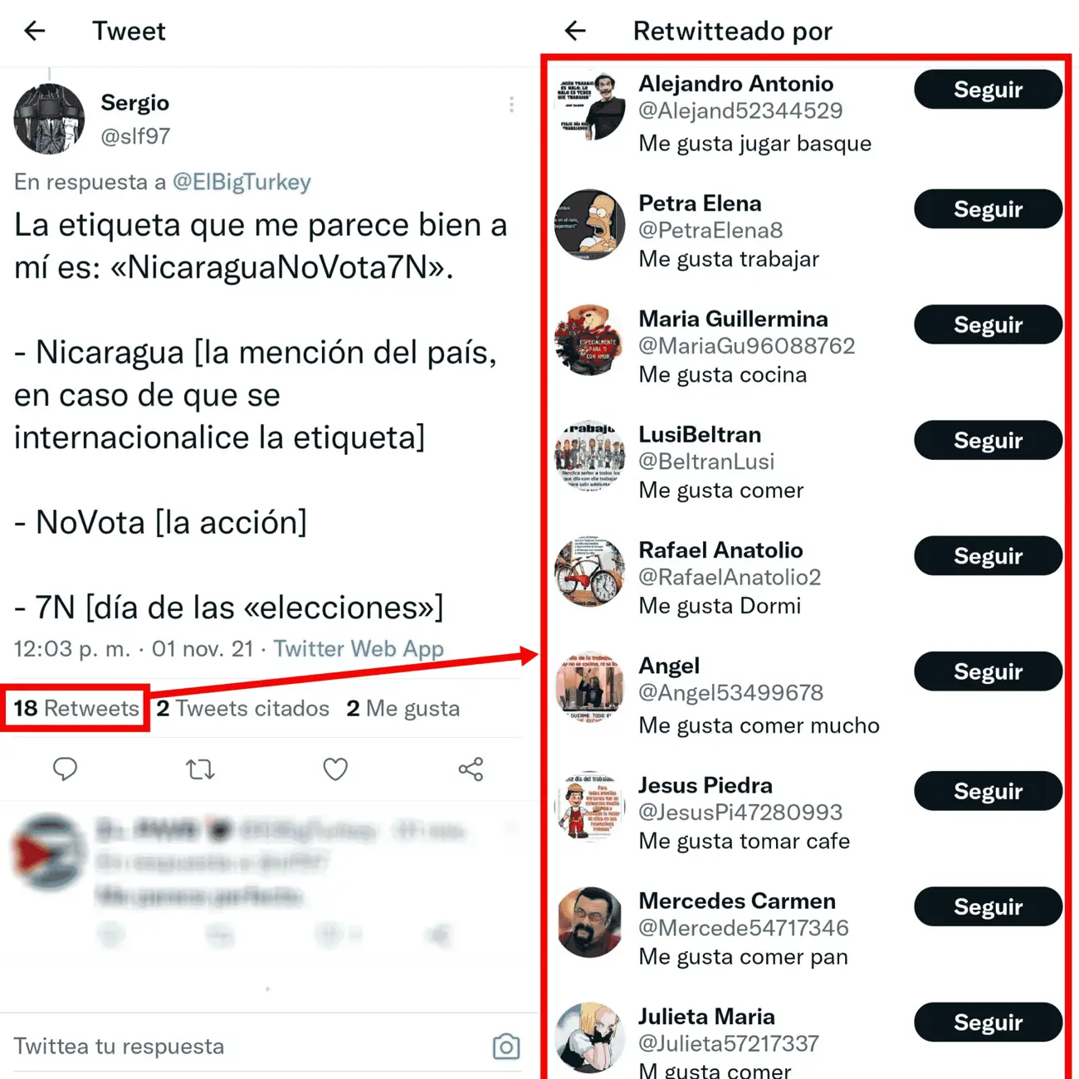The width and height of the screenshot is (1079, 1079).
Task: Open the camera icon in reply bar
Action: (x=506, y=1046)
